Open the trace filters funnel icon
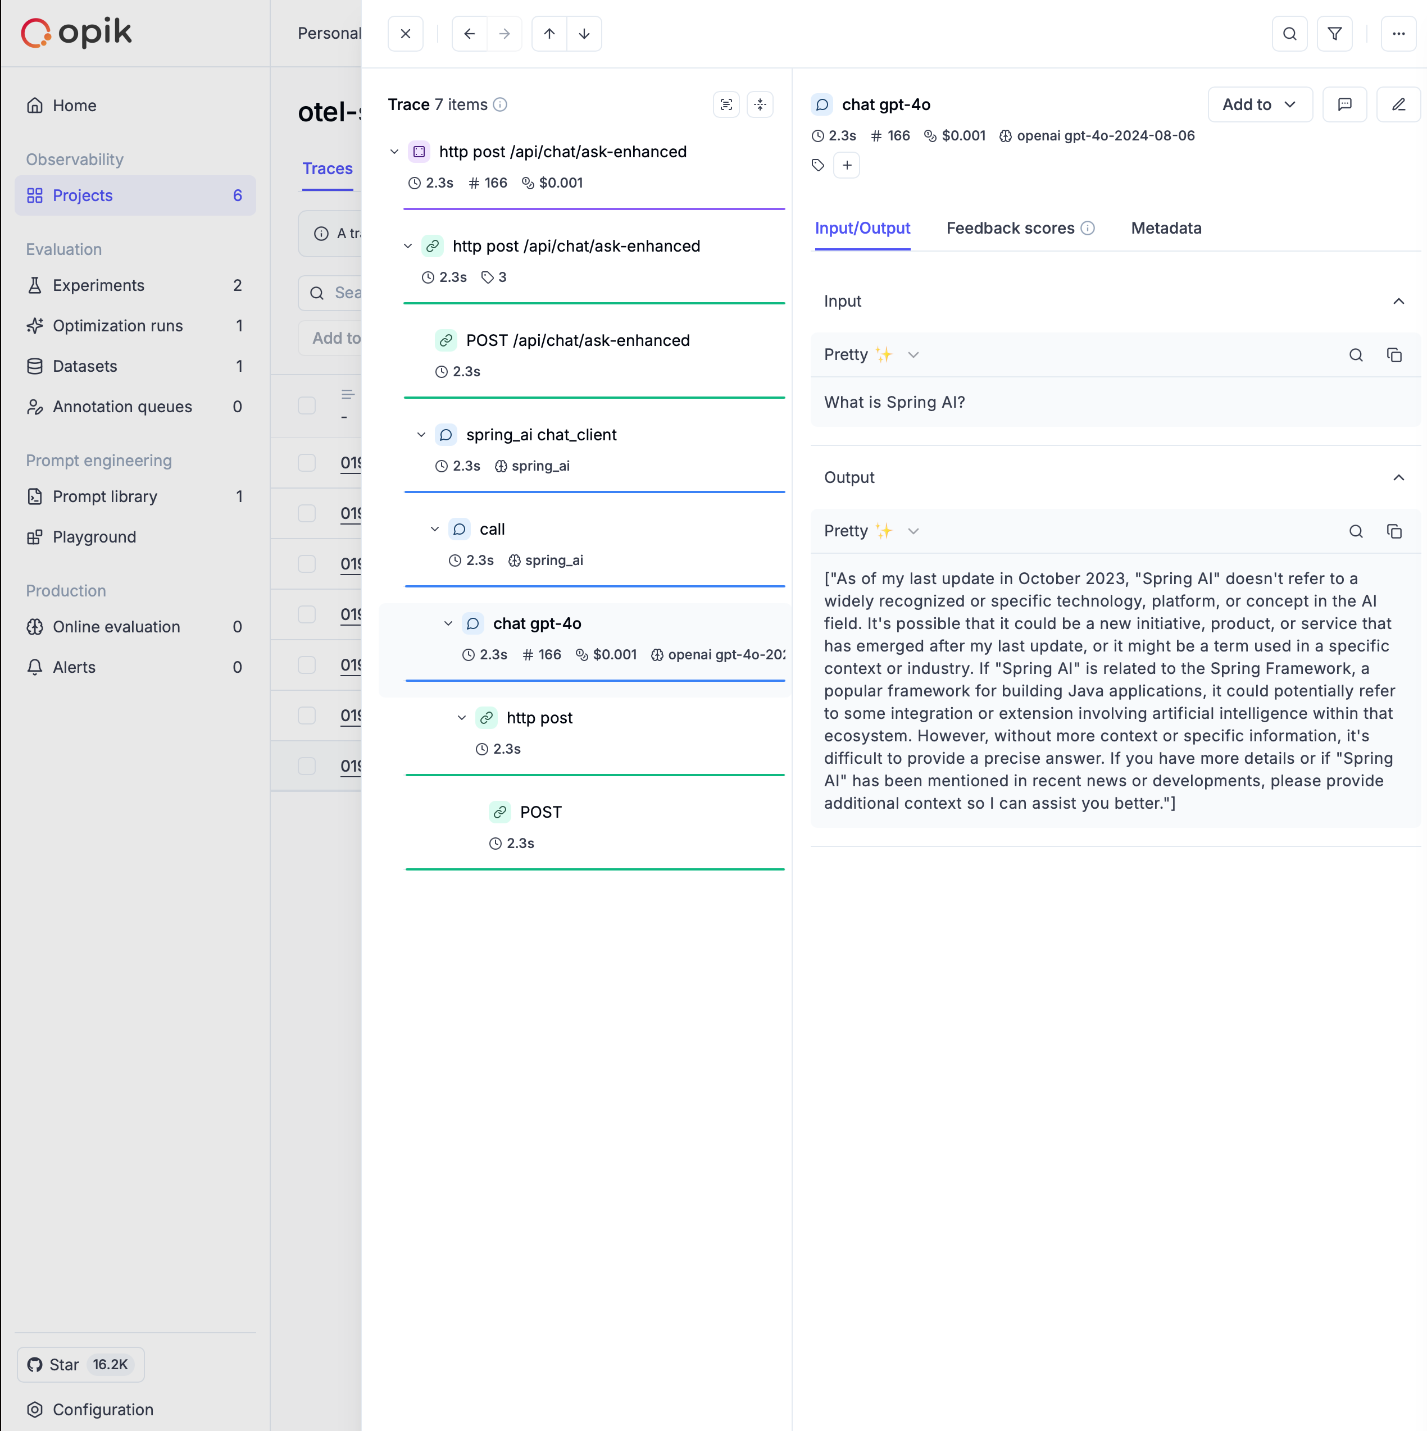This screenshot has width=1427, height=1431. [x=1335, y=33]
